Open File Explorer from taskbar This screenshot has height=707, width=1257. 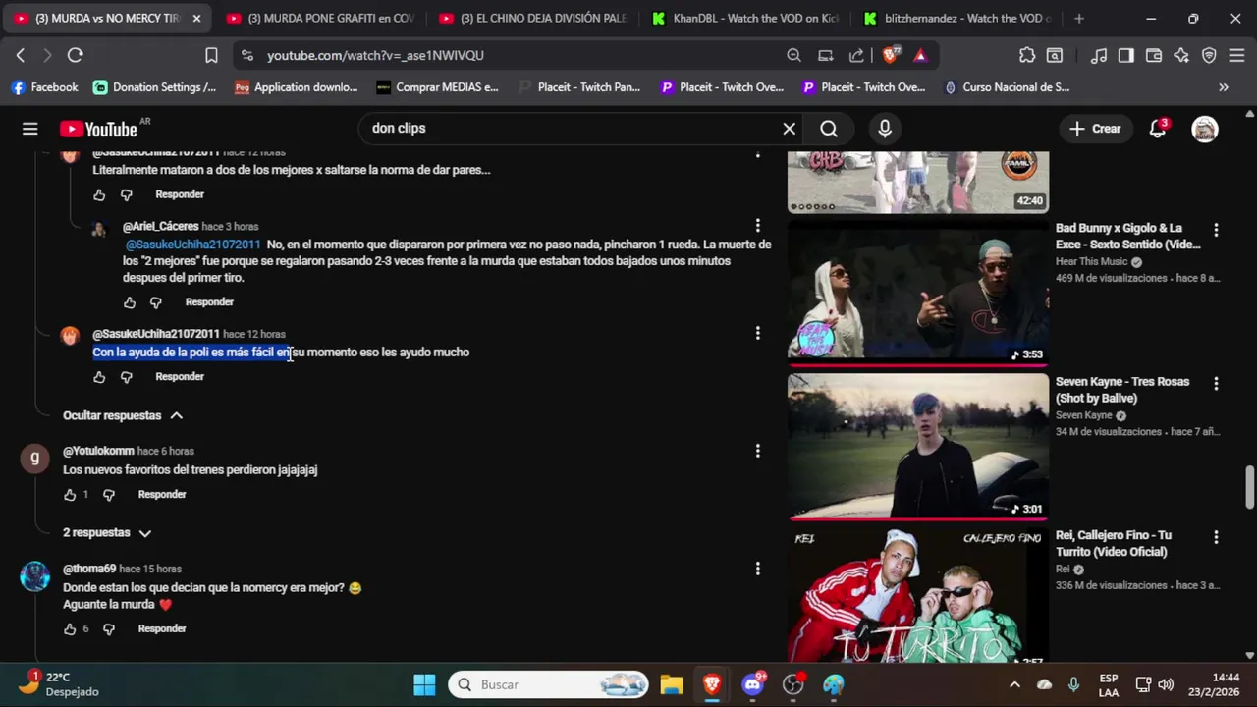(x=672, y=685)
